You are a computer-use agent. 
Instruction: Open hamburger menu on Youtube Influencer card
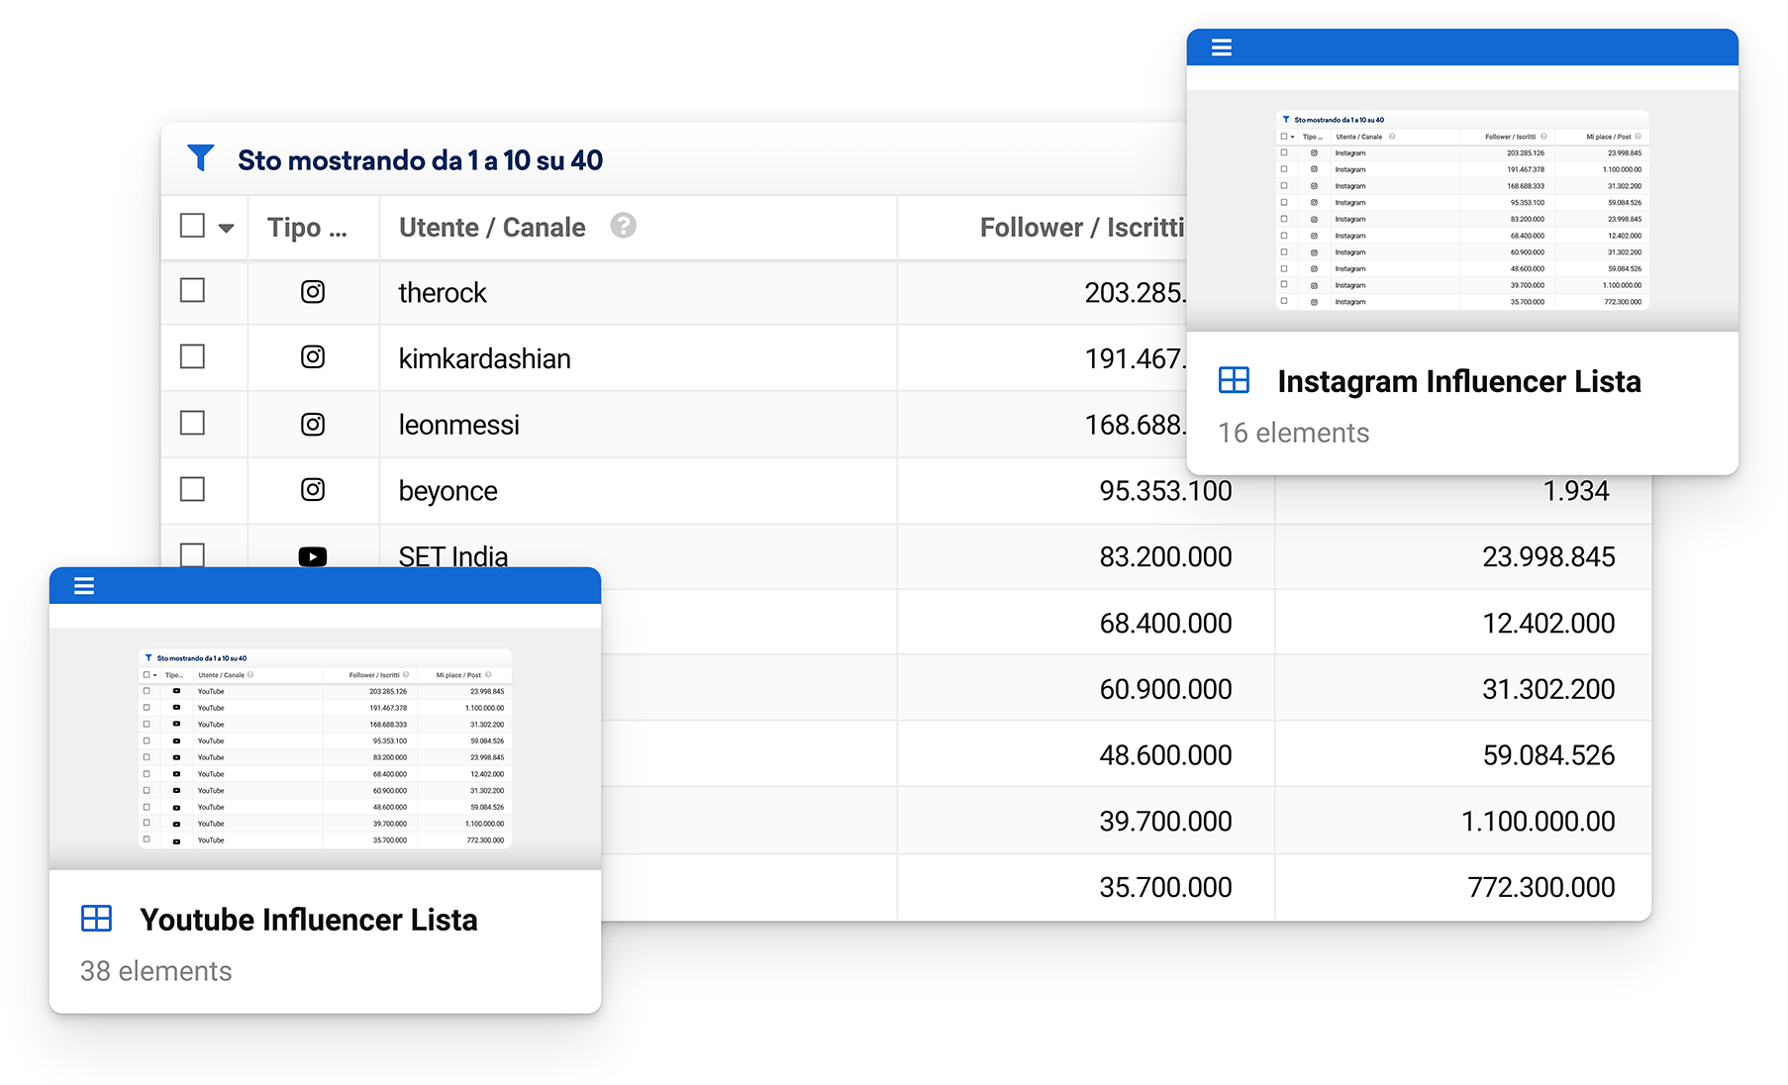pyautogui.click(x=84, y=586)
